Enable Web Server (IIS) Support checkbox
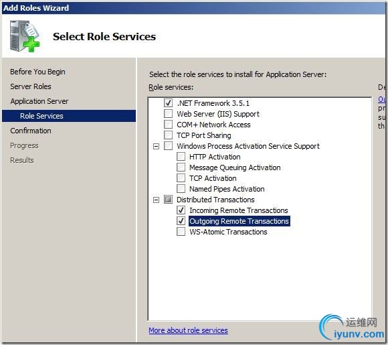Image resolution: width=388 pixels, height=345 pixels. pos(169,114)
